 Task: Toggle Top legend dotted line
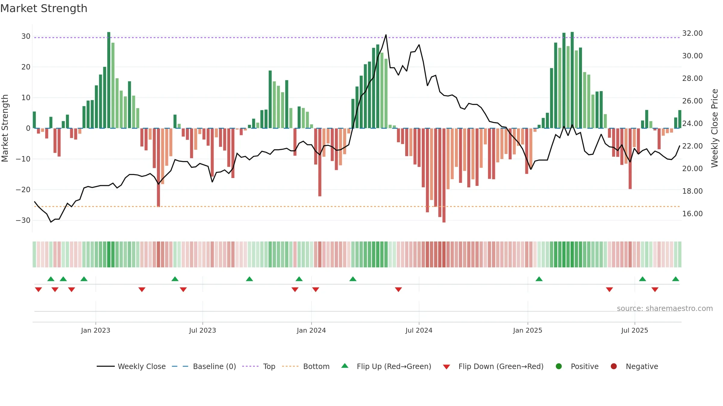(250, 366)
